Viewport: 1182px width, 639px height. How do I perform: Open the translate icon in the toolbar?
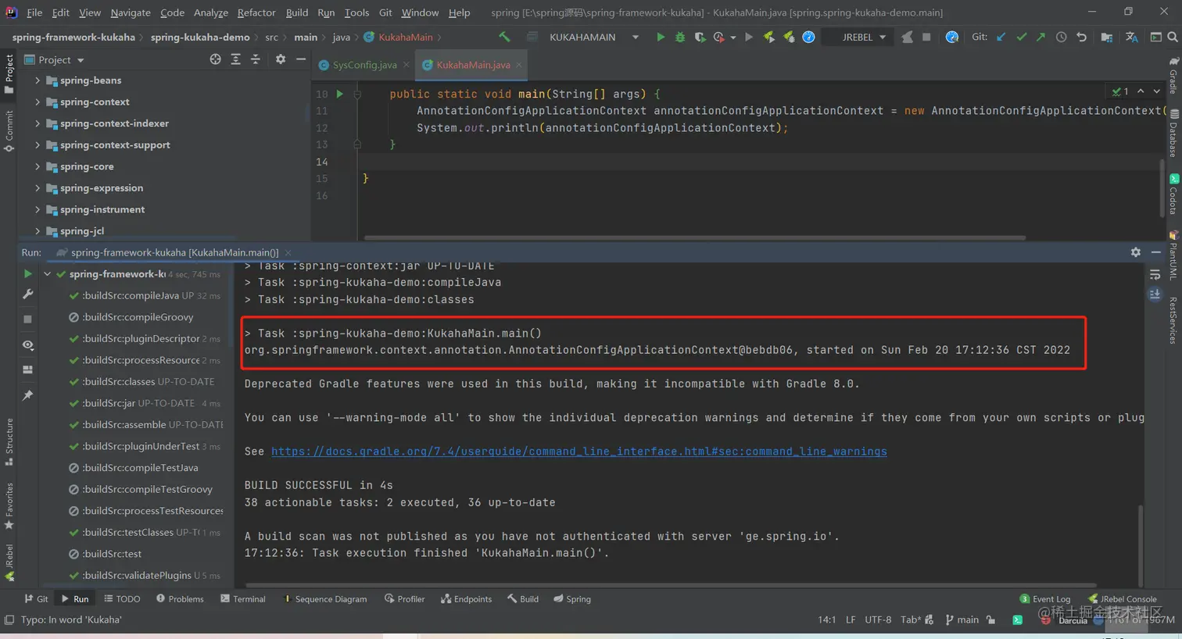click(1131, 37)
